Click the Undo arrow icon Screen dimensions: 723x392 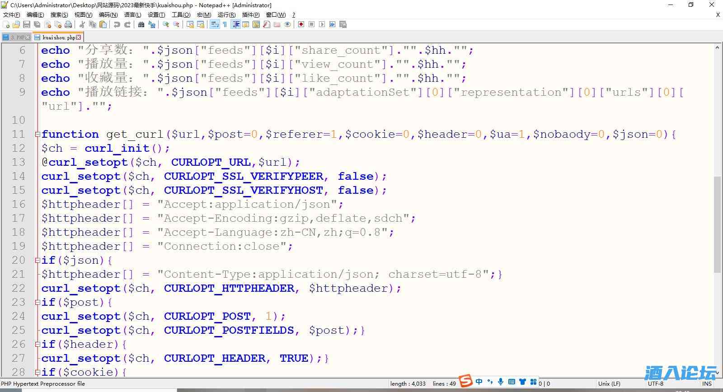click(117, 24)
